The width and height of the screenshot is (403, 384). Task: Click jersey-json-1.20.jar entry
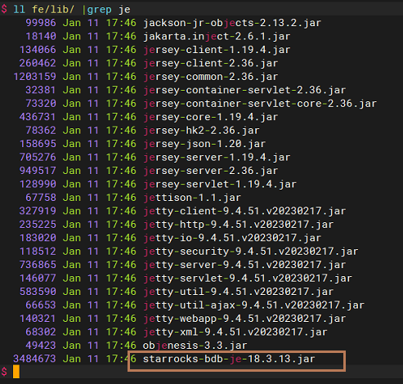pyautogui.click(x=204, y=144)
